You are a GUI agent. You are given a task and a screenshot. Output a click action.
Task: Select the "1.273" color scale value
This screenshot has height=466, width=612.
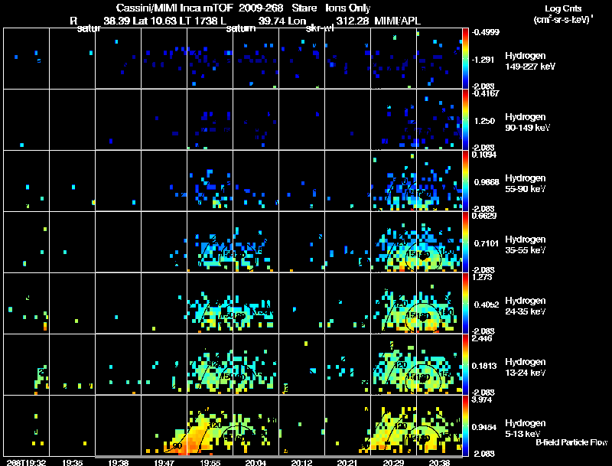(483, 277)
